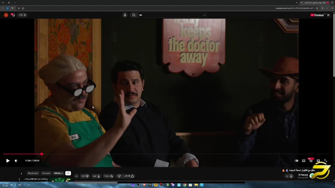Open the Create (إنشاء) button
This screenshot has width=335, height=188.
23,15
